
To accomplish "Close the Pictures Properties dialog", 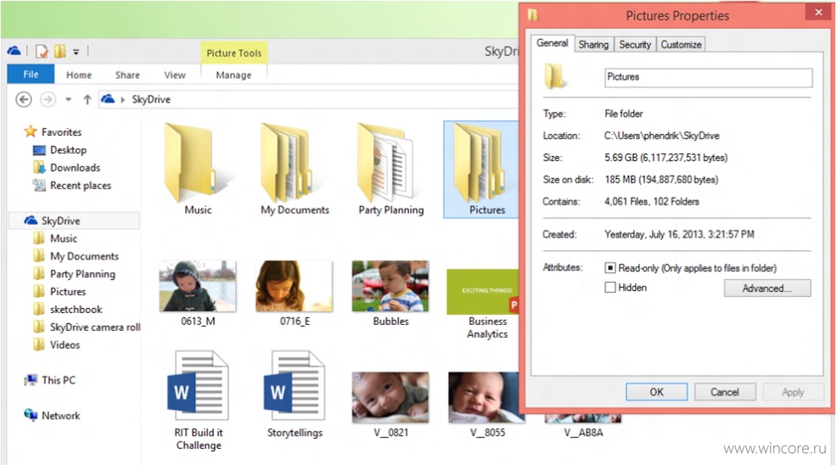I will pyautogui.click(x=818, y=12).
